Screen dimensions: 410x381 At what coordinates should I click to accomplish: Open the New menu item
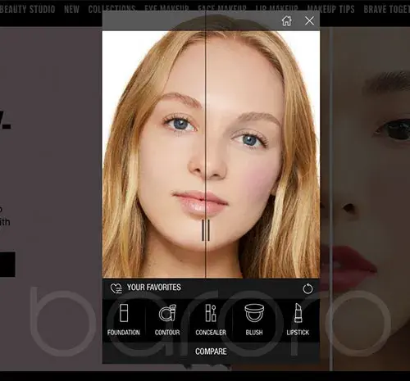click(71, 10)
